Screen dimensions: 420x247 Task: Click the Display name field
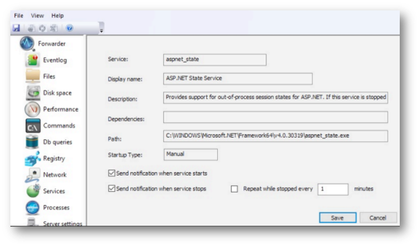238,79
